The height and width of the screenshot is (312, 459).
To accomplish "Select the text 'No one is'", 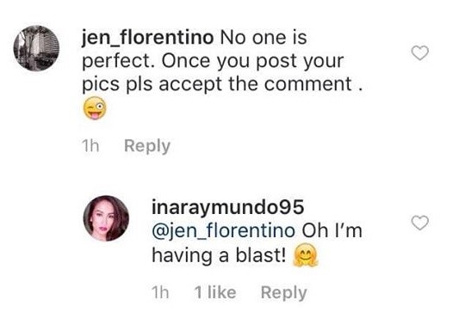I will click(264, 38).
